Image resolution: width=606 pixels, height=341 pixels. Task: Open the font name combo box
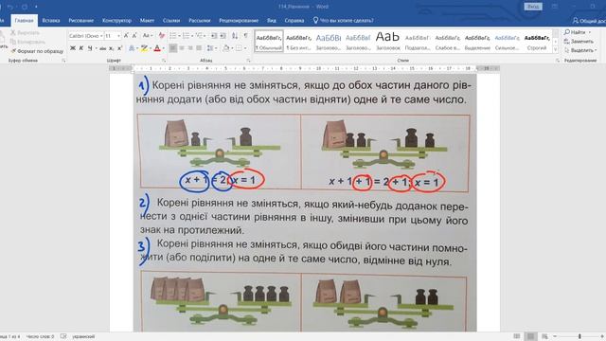tap(86, 36)
